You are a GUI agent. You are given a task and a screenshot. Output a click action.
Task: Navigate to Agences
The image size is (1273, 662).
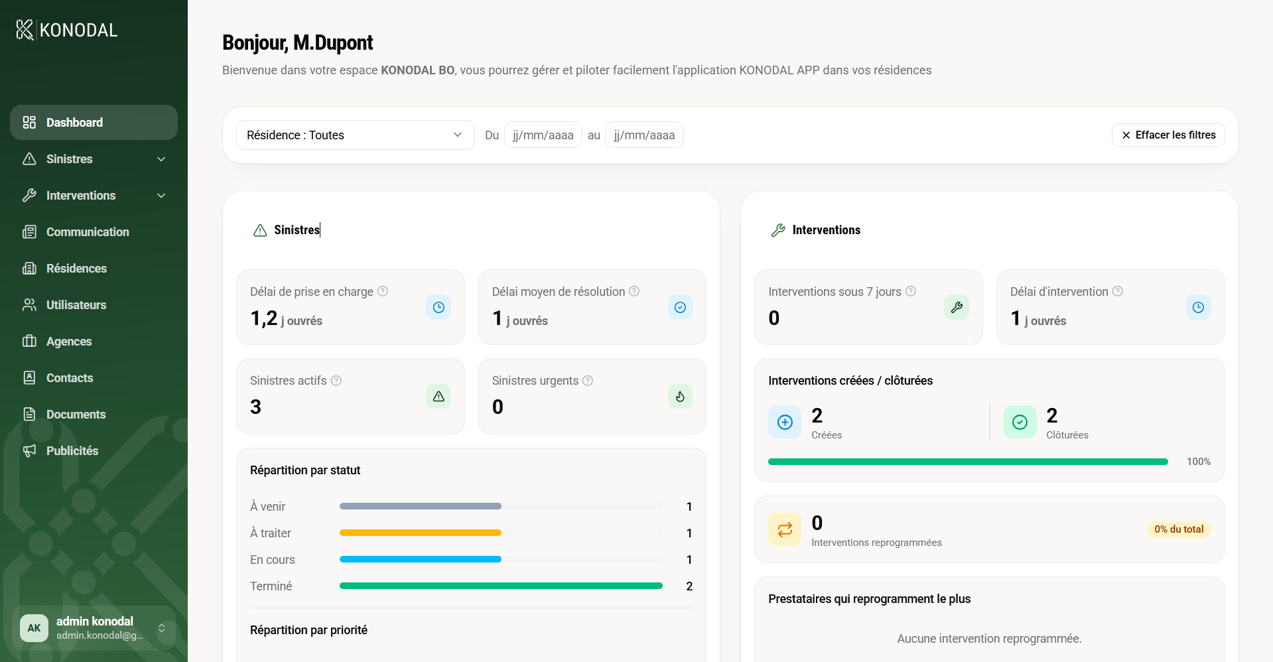[x=94, y=341]
